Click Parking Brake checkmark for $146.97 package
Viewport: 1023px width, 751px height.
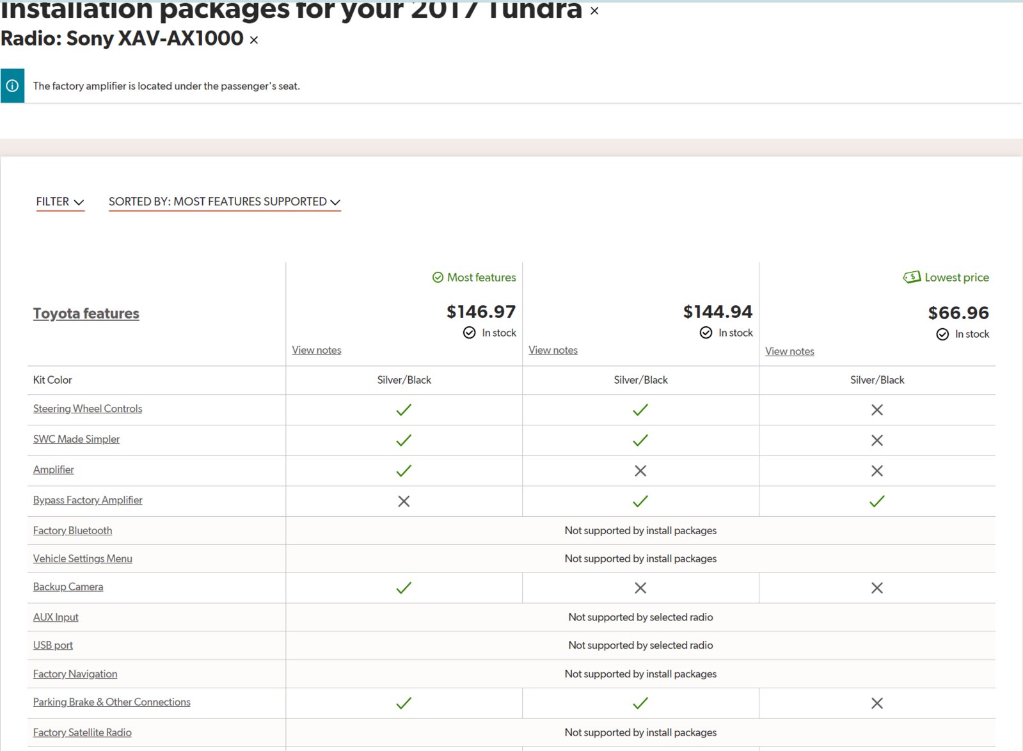pyautogui.click(x=404, y=703)
